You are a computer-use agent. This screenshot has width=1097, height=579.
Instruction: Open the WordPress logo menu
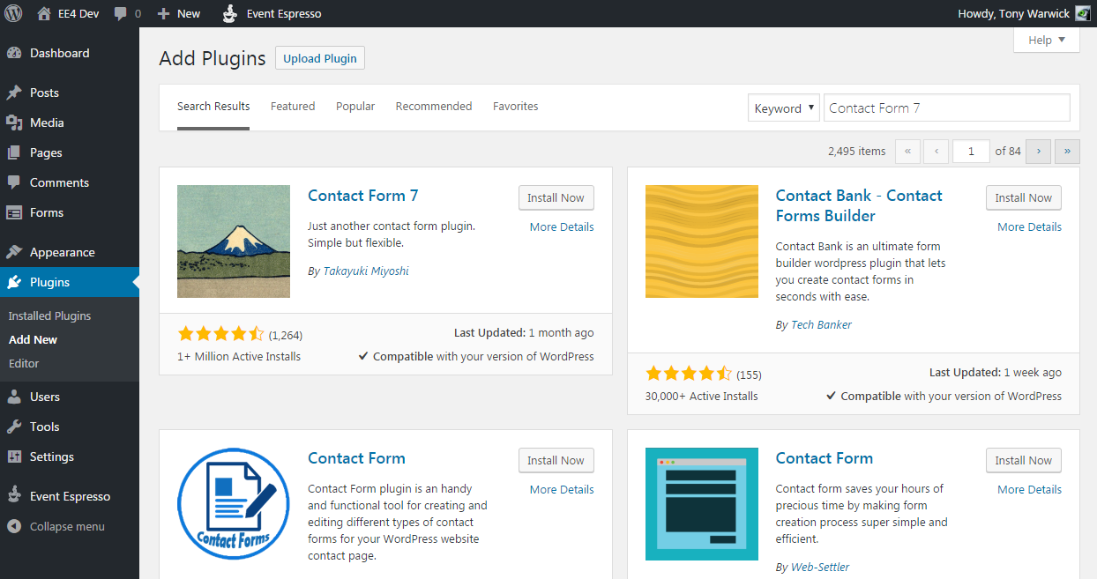coord(13,13)
